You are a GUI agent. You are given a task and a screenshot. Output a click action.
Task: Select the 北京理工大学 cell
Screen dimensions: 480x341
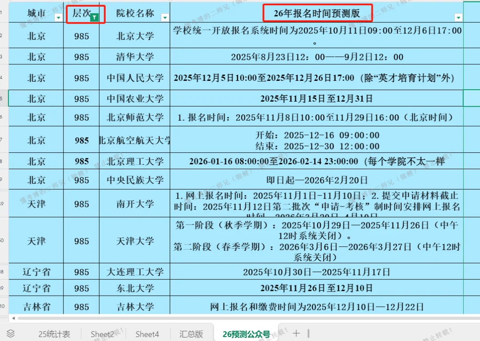135,161
